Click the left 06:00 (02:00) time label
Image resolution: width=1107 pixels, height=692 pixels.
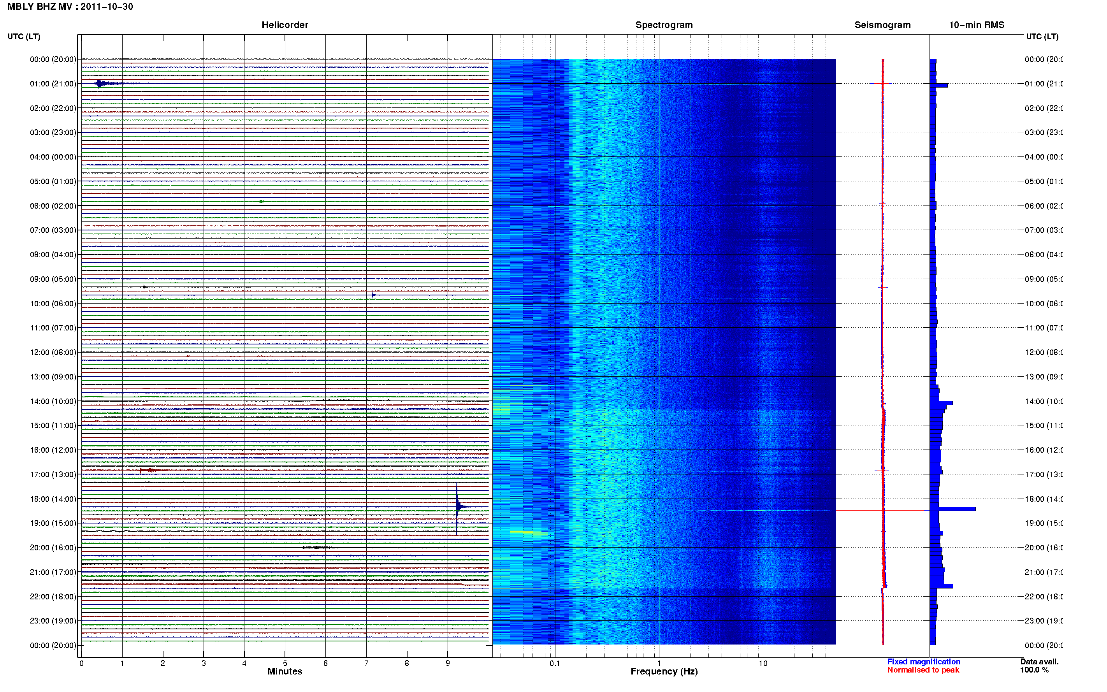[53, 206]
